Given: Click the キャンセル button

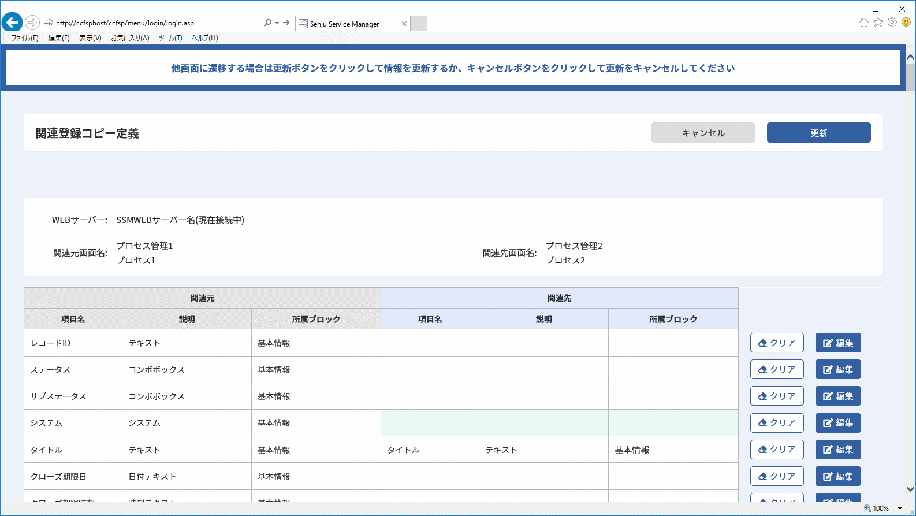Looking at the screenshot, I should (703, 133).
